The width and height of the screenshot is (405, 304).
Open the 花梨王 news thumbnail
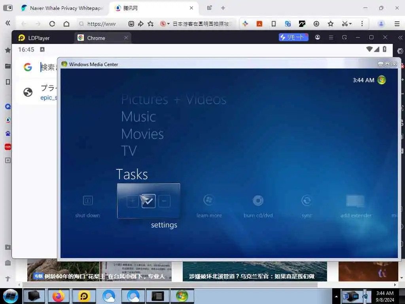click(99, 271)
